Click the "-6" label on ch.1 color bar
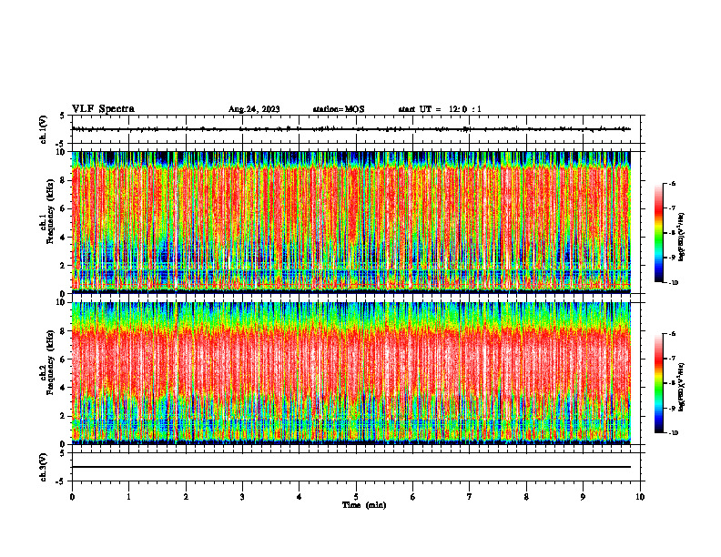The image size is (721, 557). coord(672,183)
